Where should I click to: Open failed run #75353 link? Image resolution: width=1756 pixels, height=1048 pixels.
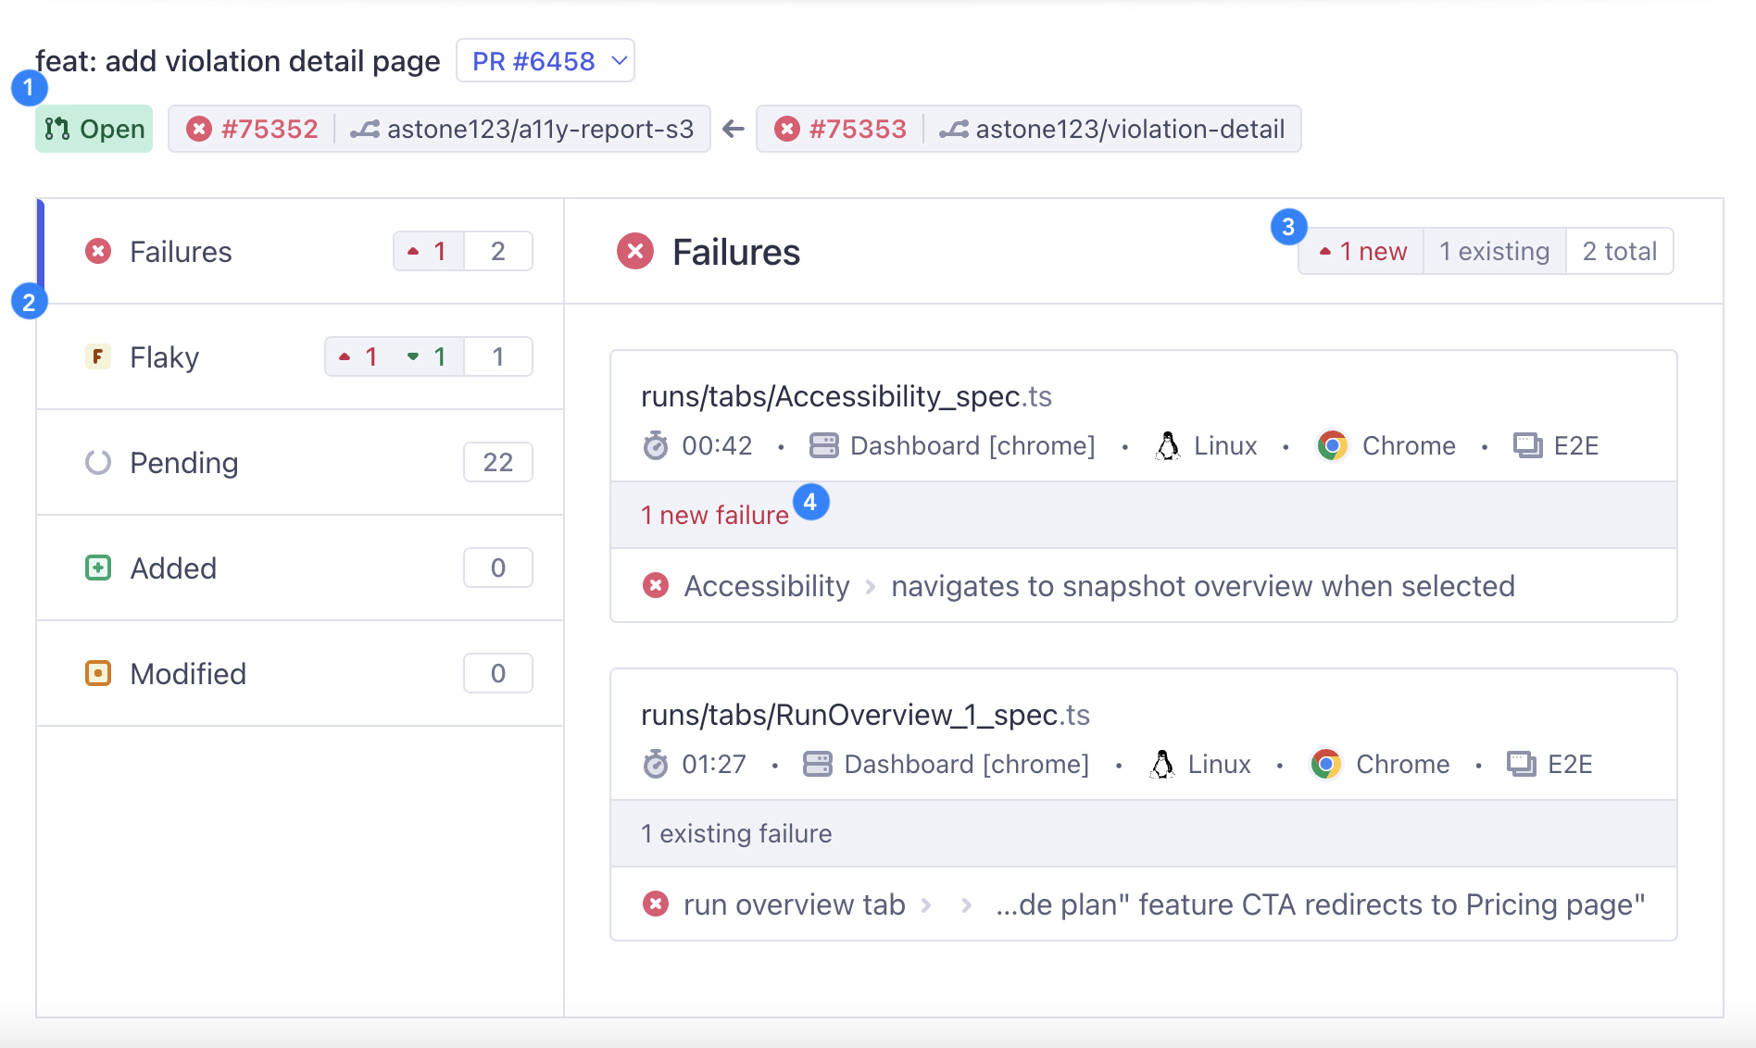pyautogui.click(x=841, y=129)
